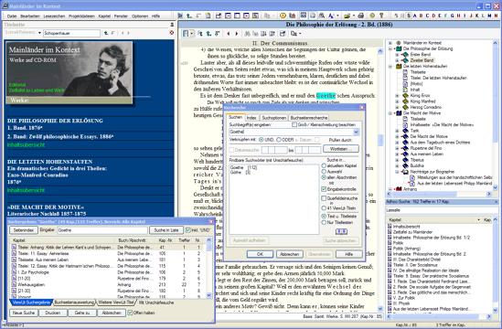This screenshot has height=329, width=502.
Task: Select the ODER radio button
Action: [x=279, y=140]
